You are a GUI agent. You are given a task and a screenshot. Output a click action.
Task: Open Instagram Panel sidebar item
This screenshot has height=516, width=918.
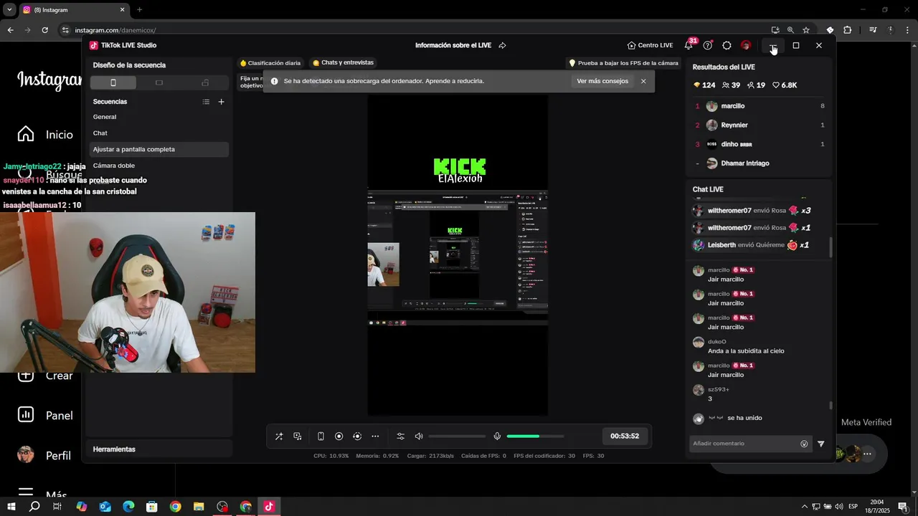(x=46, y=415)
